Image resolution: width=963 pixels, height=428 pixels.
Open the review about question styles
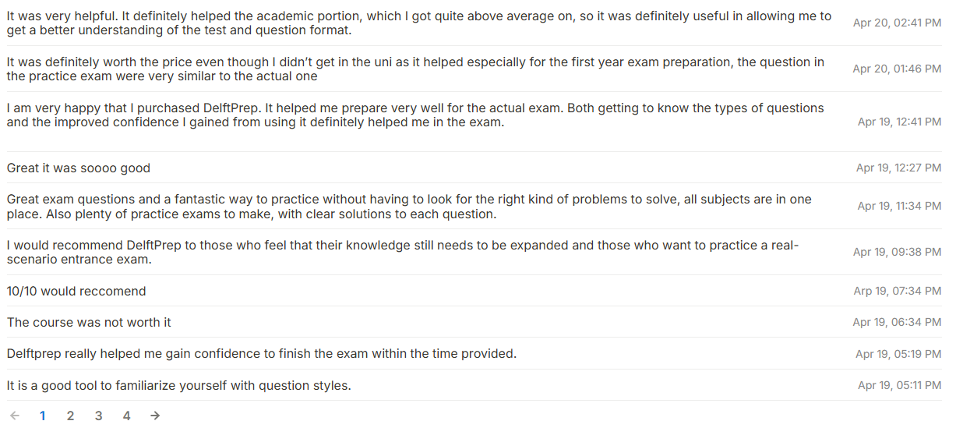[x=179, y=386]
